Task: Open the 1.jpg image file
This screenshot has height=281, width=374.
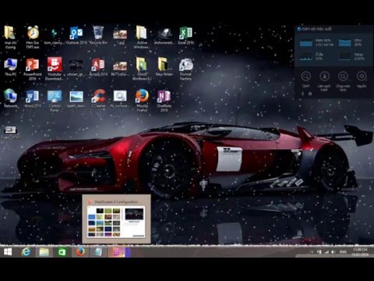Action: 120,37
